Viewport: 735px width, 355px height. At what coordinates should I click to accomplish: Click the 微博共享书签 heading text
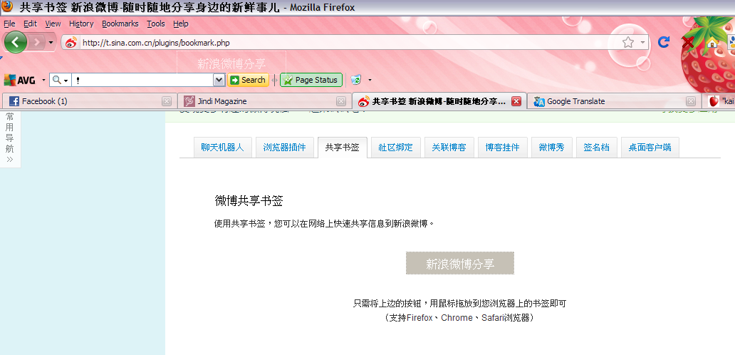(x=249, y=201)
